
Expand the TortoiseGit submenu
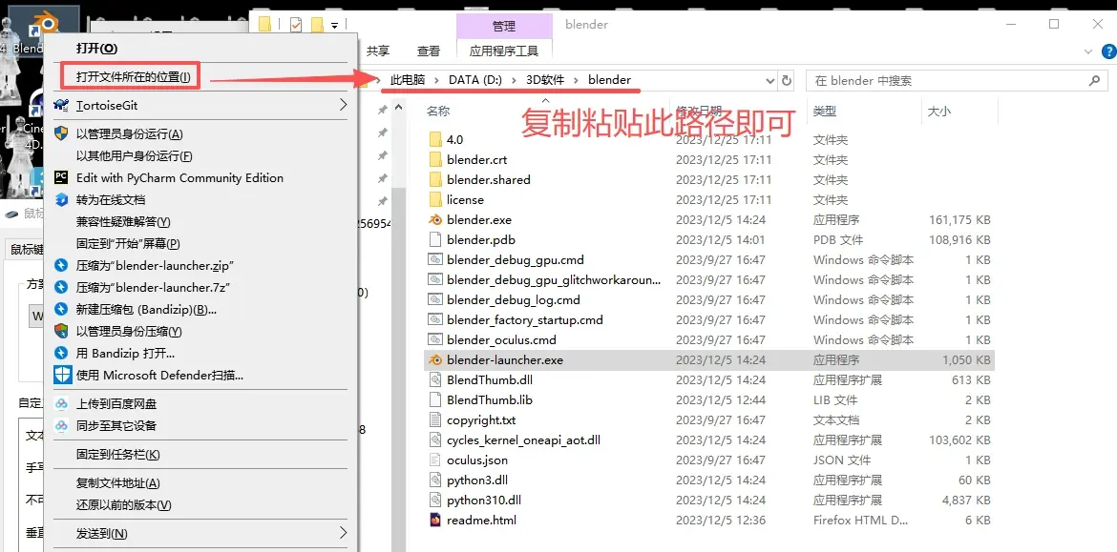pyautogui.click(x=343, y=105)
